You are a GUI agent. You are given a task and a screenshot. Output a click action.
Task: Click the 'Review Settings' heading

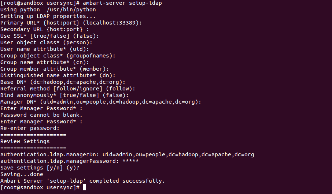tap(25, 141)
